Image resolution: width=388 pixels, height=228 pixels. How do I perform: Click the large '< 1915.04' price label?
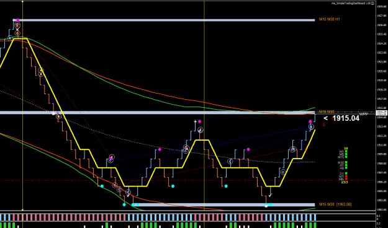pos(341,118)
